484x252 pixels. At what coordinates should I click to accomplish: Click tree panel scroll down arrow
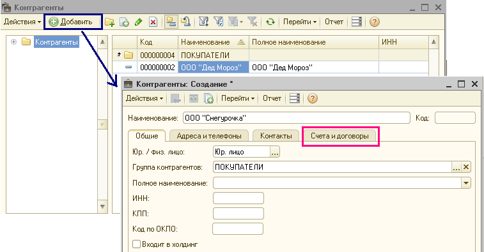pos(102,207)
